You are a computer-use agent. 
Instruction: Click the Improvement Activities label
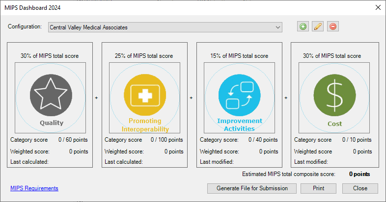coord(240,125)
